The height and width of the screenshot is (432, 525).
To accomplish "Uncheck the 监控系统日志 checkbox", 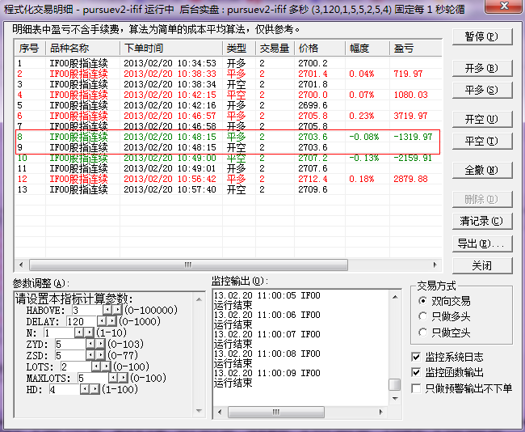I will [416, 357].
